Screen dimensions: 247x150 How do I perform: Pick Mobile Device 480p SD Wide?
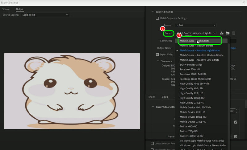201,107
